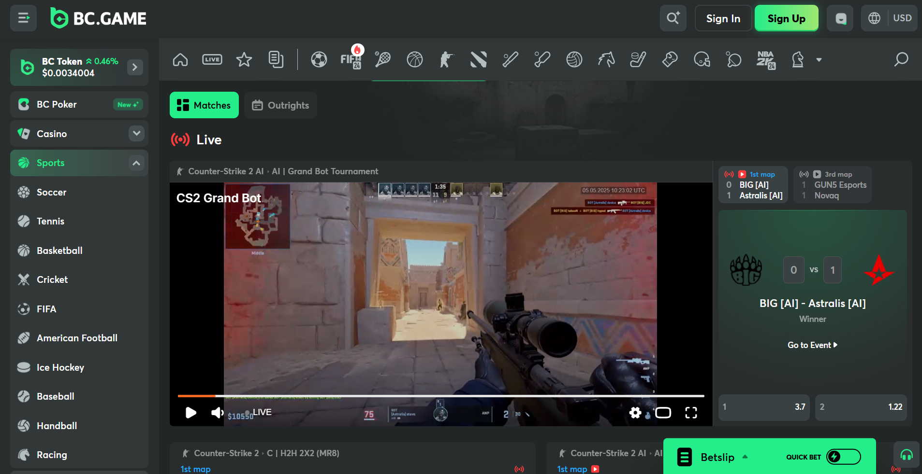The width and height of the screenshot is (922, 474).
Task: Select the chess knight icon in sports bar
Action: pyautogui.click(x=798, y=60)
